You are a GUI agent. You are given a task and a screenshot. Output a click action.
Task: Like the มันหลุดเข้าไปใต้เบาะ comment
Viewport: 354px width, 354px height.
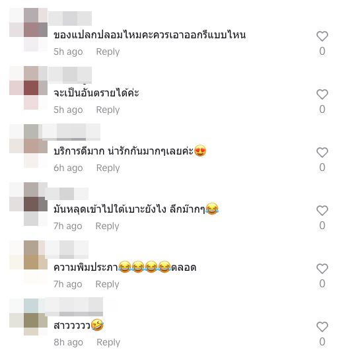click(322, 211)
